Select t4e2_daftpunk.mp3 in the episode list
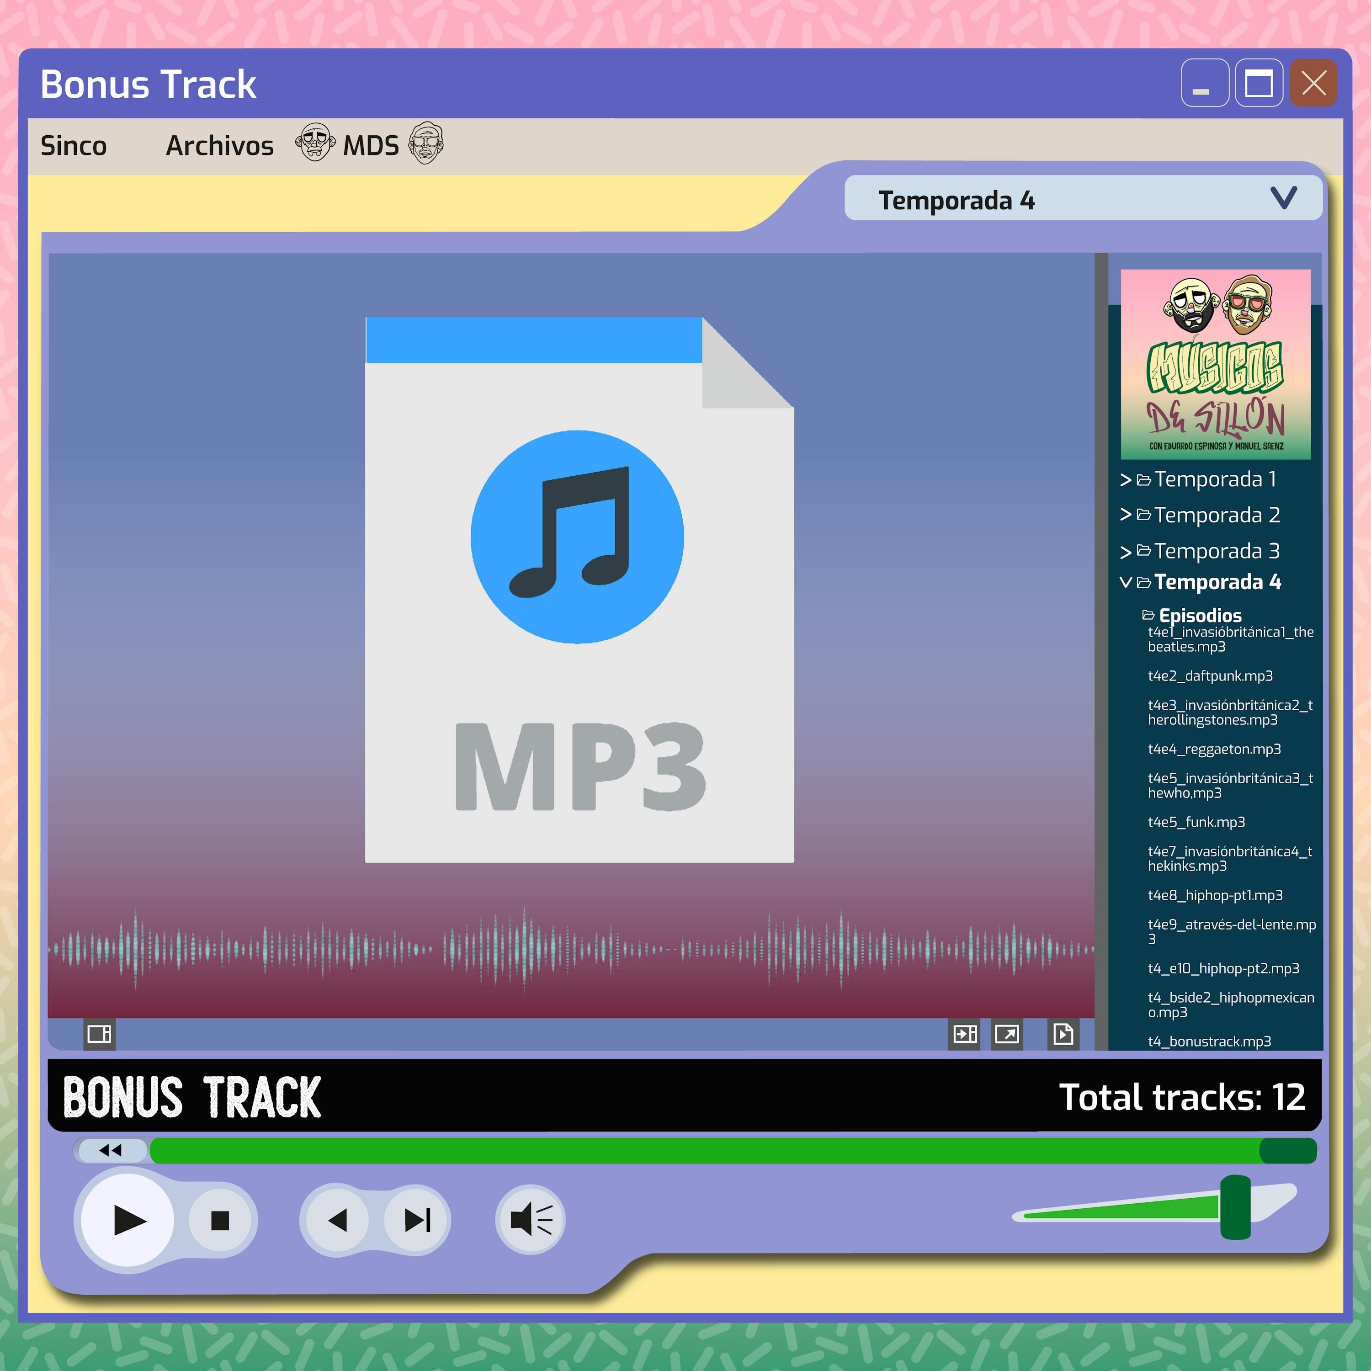 tap(1210, 676)
